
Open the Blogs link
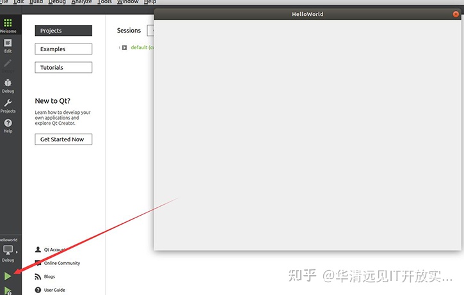coord(49,276)
